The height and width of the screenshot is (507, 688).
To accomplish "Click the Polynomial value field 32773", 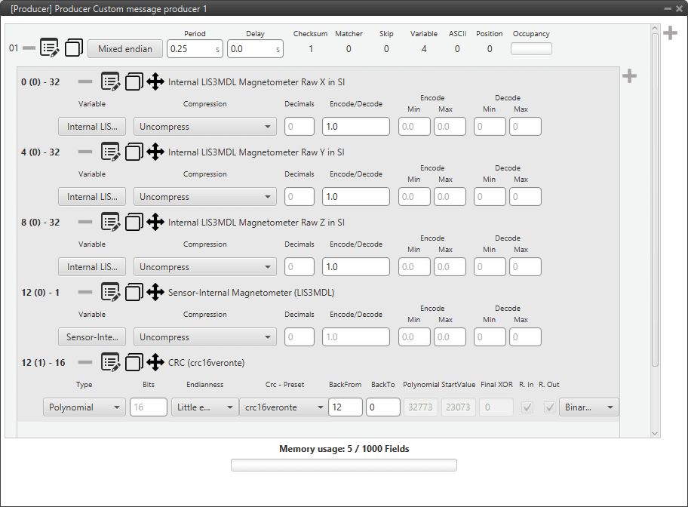I will 420,407.
